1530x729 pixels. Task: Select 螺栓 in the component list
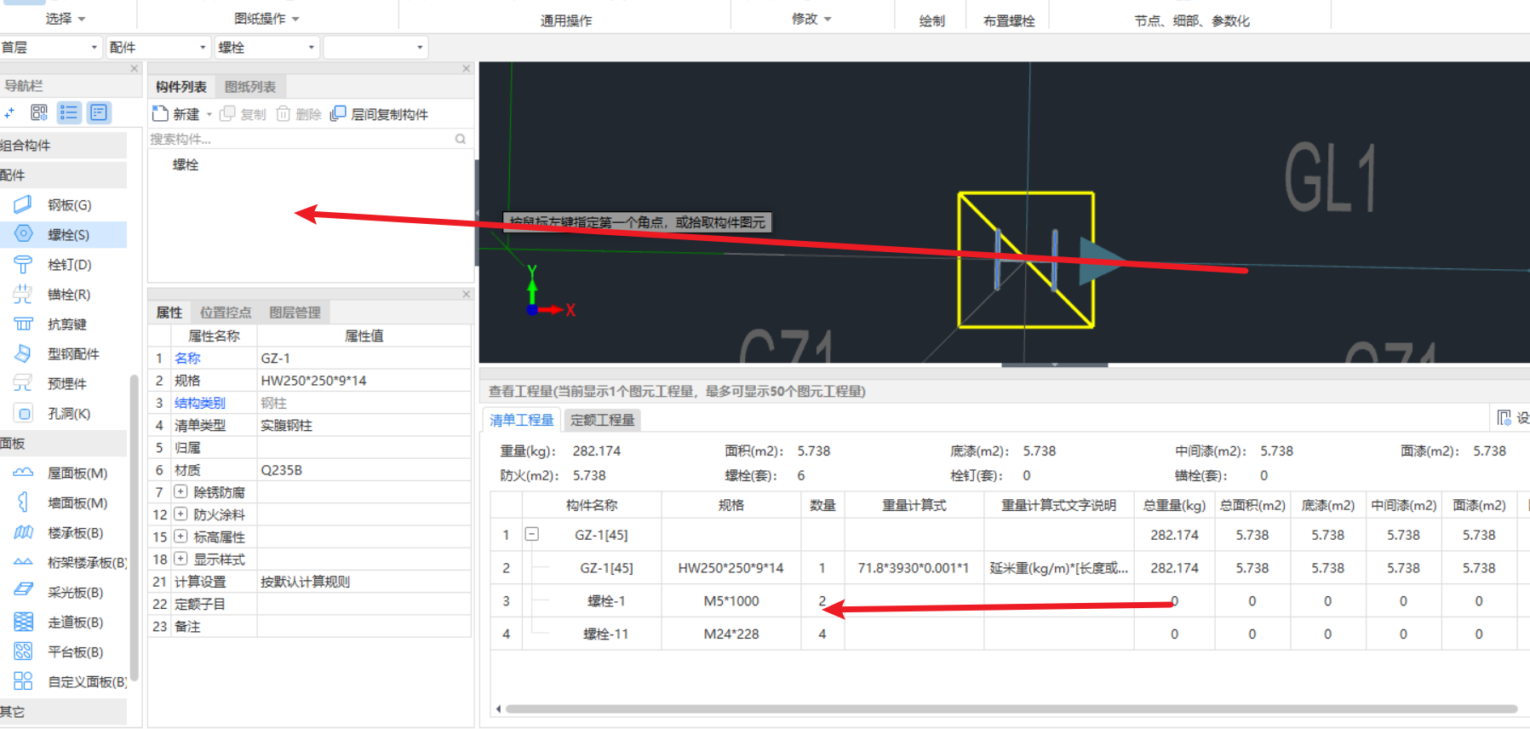(x=186, y=164)
